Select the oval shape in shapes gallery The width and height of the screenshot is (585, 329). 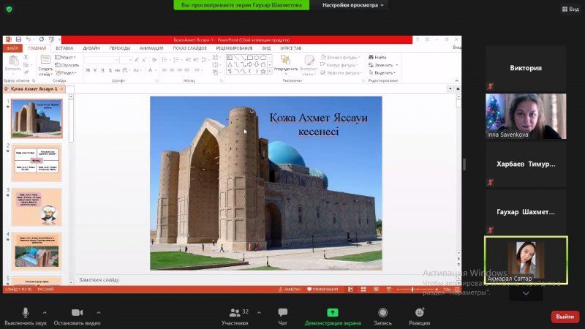[x=257, y=58]
